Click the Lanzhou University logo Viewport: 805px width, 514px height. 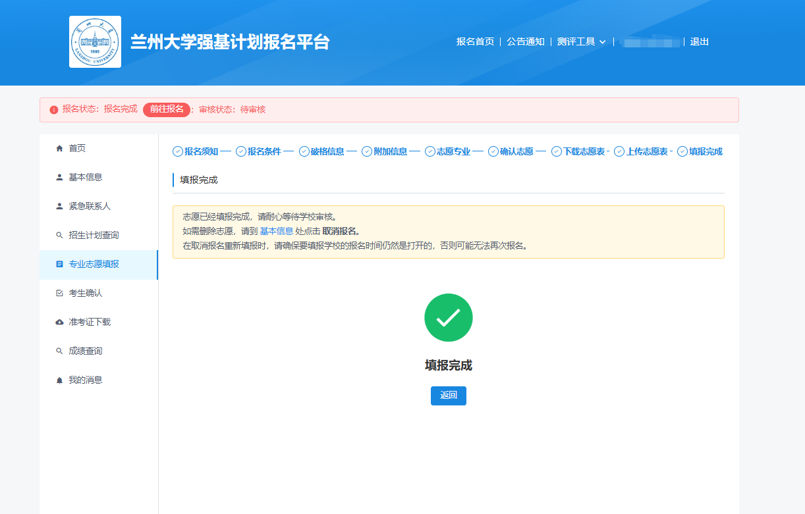95,42
